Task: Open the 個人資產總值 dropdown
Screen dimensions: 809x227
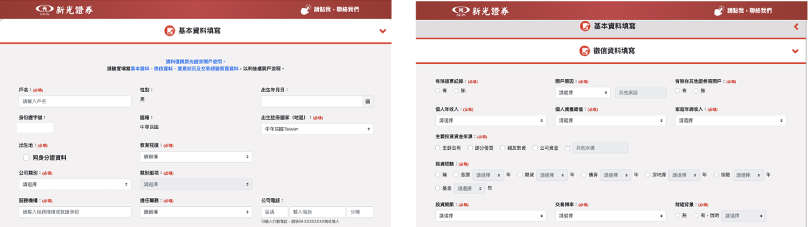Action: (610, 121)
